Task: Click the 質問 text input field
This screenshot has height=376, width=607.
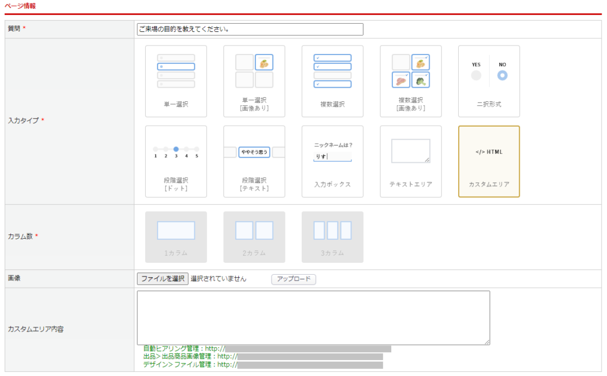Action: tap(250, 29)
